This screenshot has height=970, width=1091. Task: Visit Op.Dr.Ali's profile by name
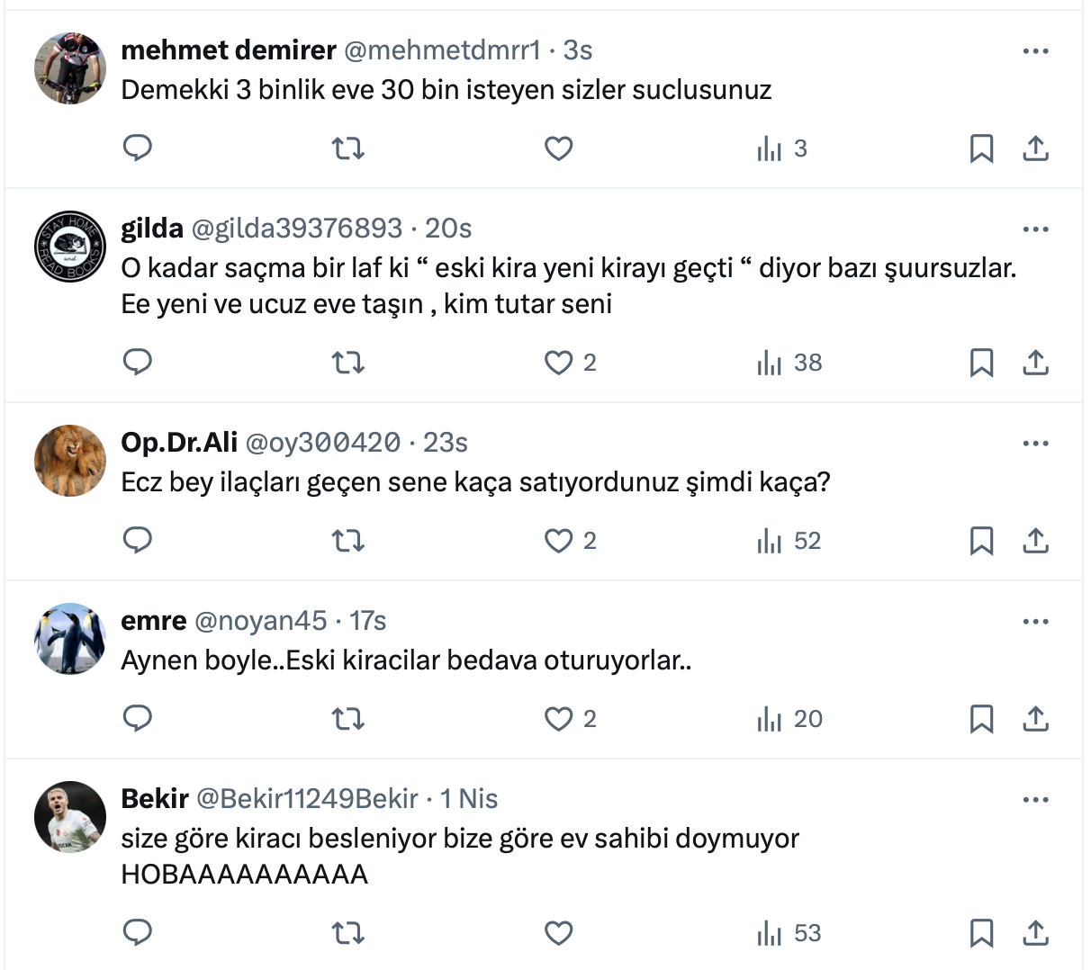(179, 443)
